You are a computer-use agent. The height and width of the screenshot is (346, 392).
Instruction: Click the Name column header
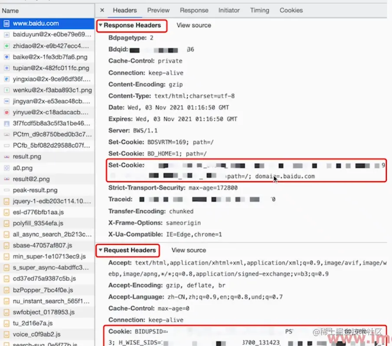47,11
